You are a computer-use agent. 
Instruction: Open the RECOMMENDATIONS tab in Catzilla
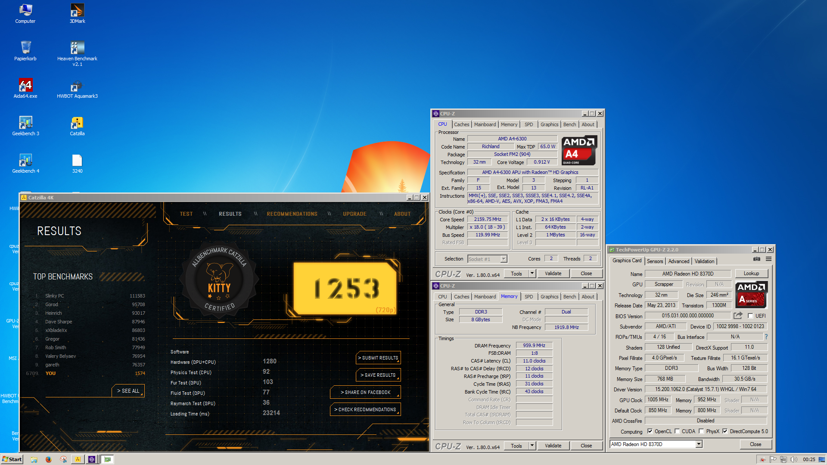292,214
